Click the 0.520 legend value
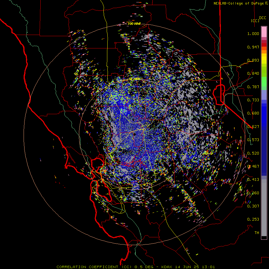The width and height of the screenshot is (269, 269). (253, 153)
